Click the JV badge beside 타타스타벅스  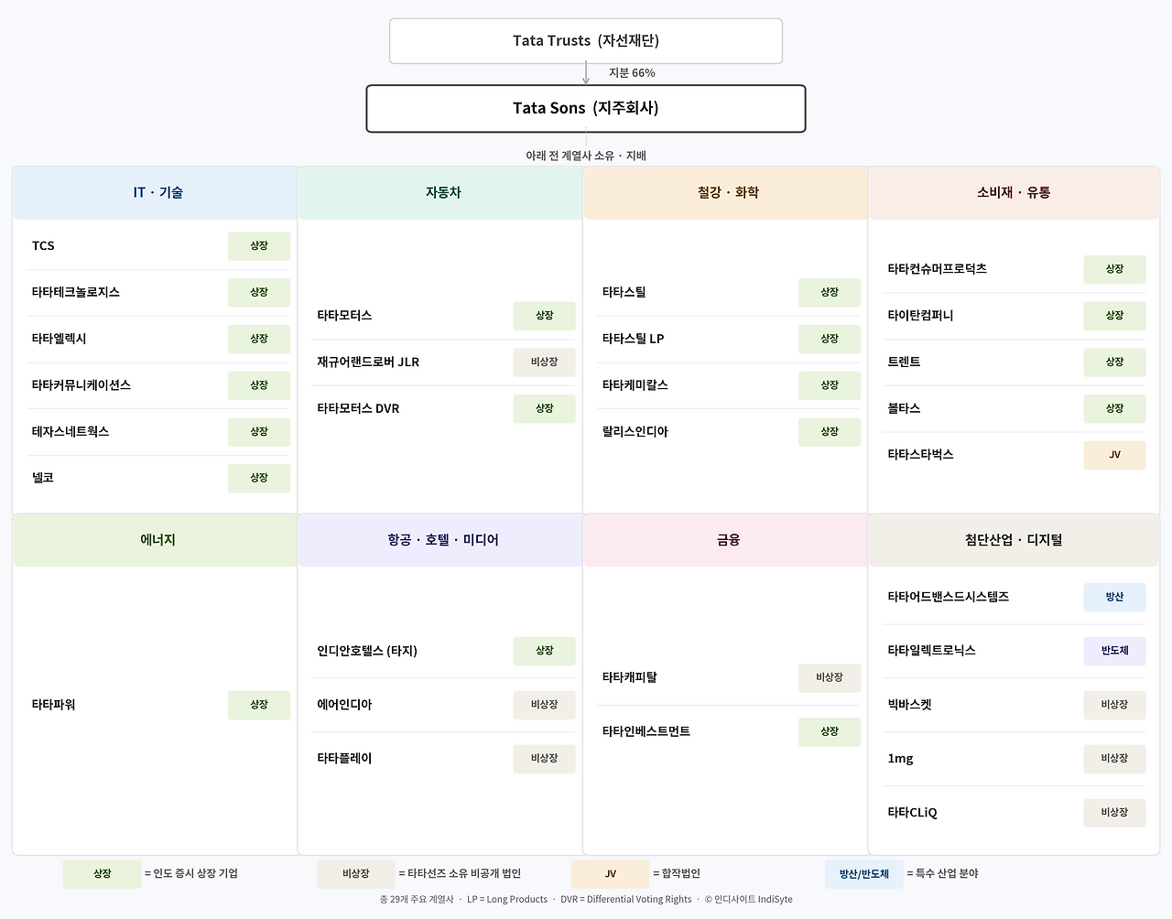pyautogui.click(x=1114, y=455)
